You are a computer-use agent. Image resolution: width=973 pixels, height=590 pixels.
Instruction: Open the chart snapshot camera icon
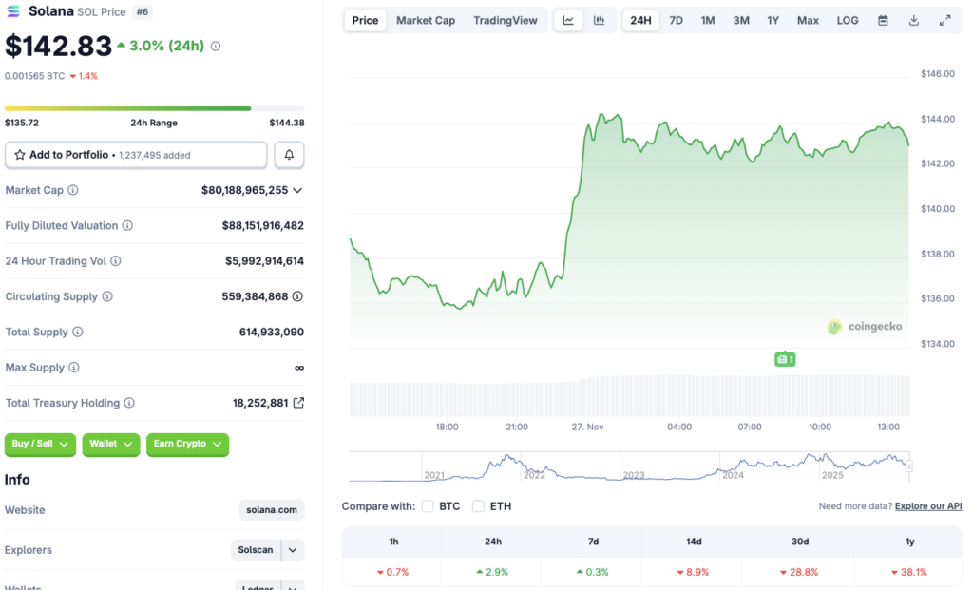click(x=785, y=359)
